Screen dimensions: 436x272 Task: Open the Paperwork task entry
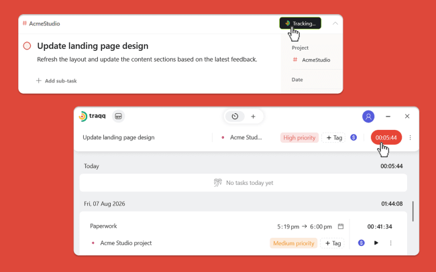(x=103, y=226)
